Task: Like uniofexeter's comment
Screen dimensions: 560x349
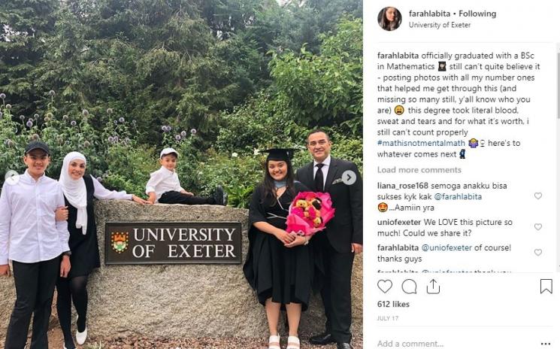Action: coord(538,227)
